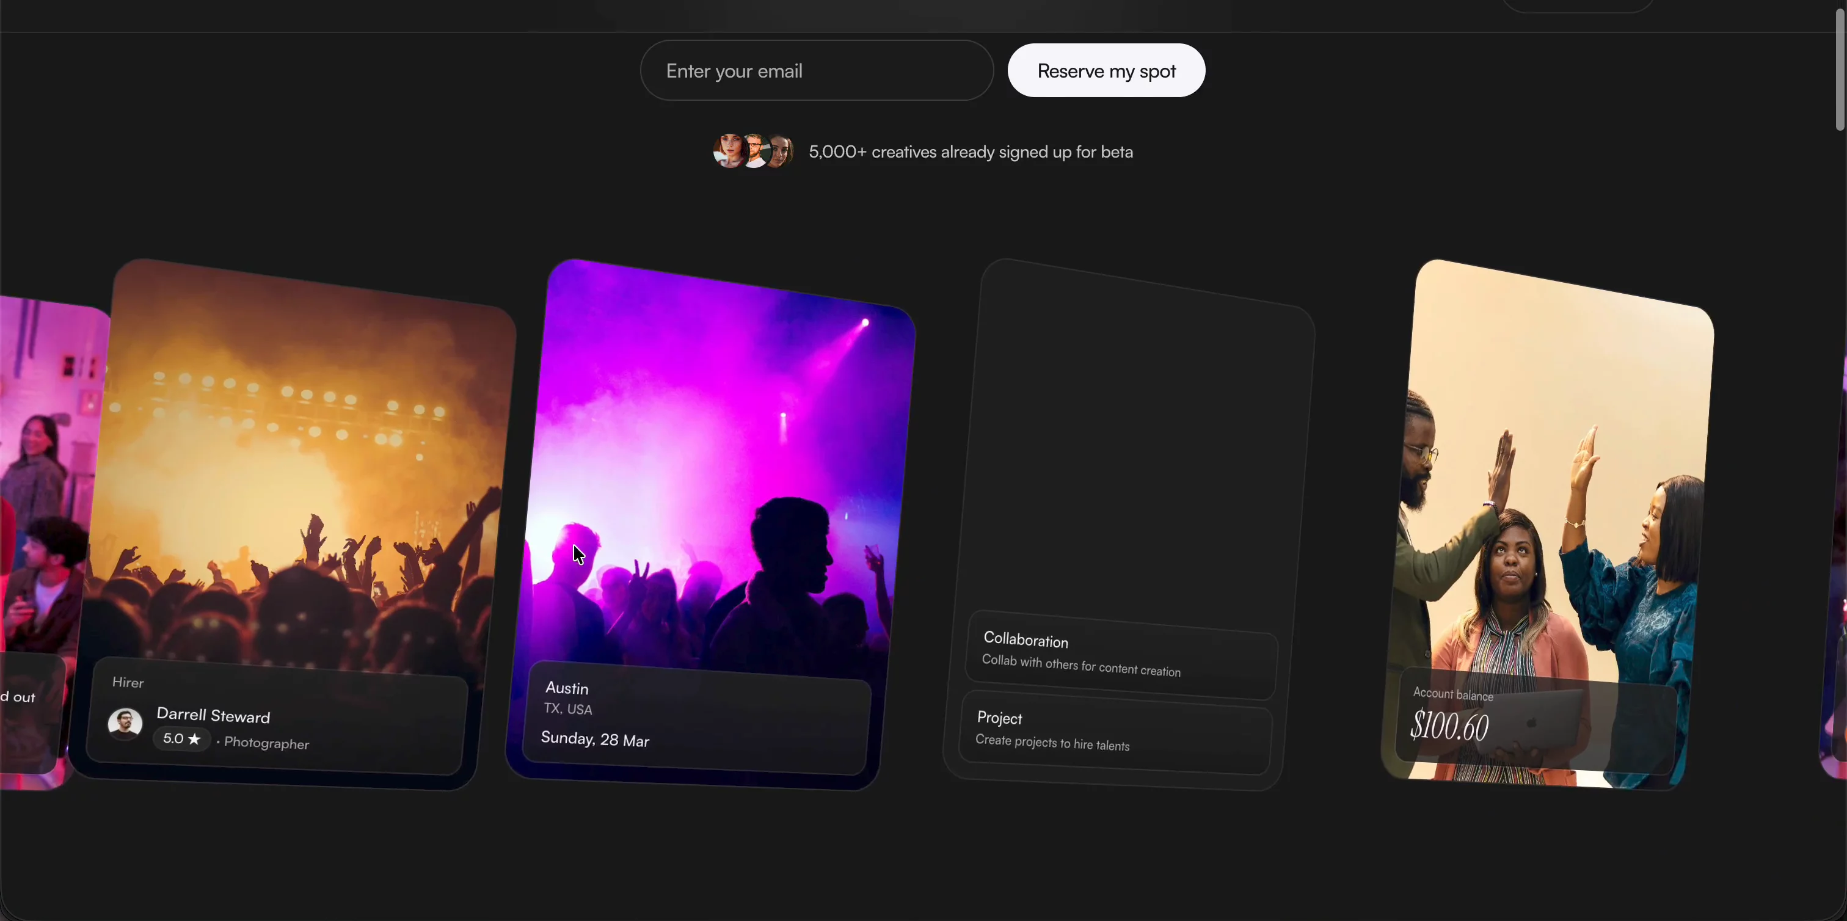This screenshot has height=921, width=1847.
Task: Click the Reserve my spot button
Action: pyautogui.click(x=1106, y=70)
